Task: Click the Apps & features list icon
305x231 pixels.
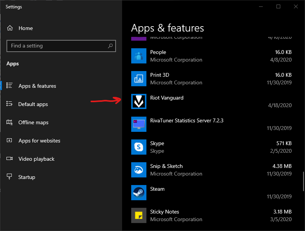Action: [10, 85]
